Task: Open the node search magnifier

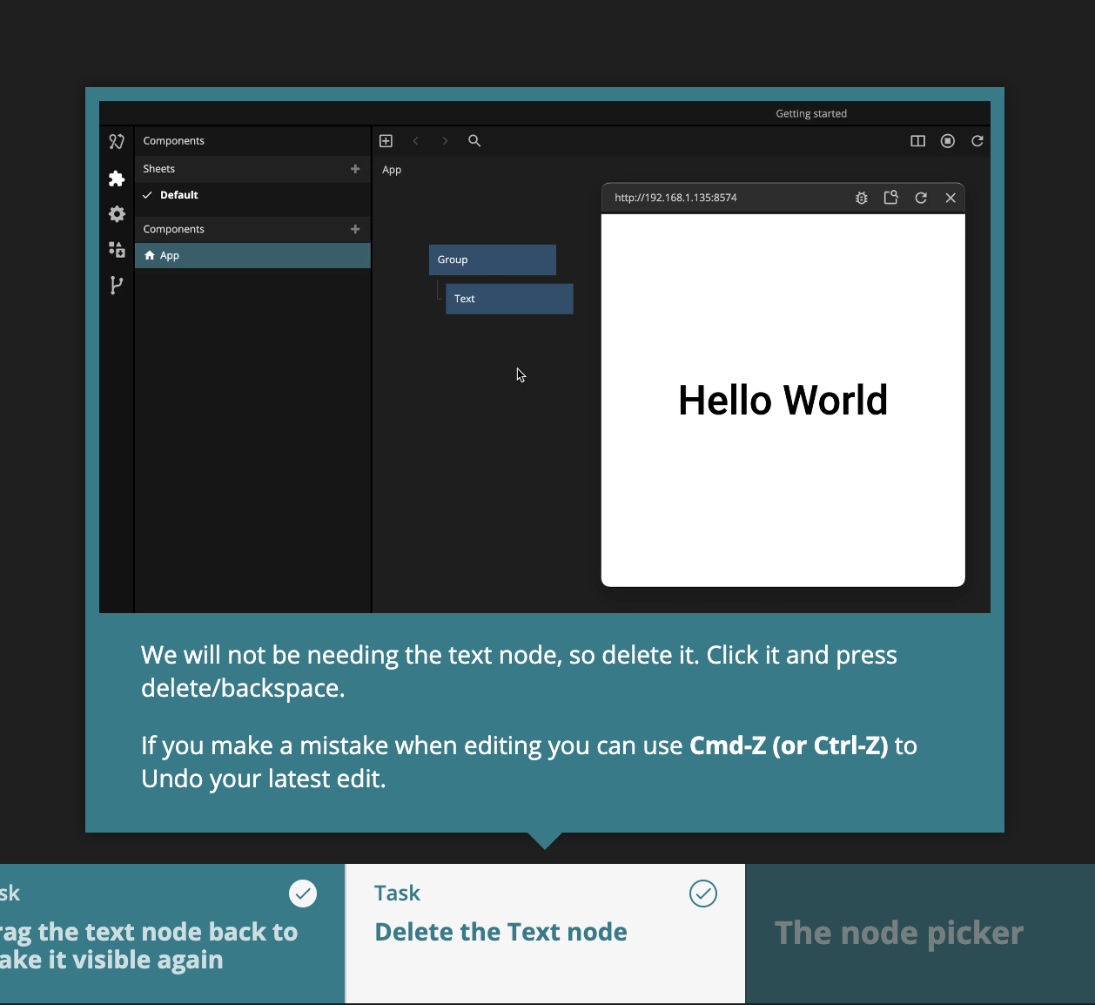Action: pos(474,141)
